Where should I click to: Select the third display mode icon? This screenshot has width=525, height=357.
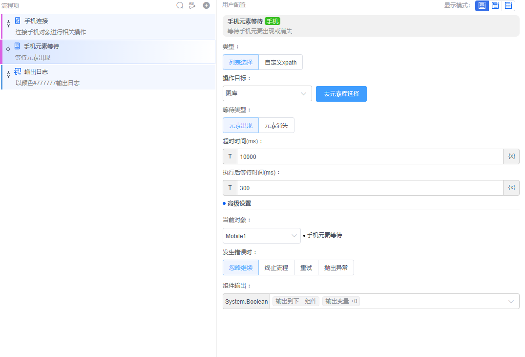[508, 5]
